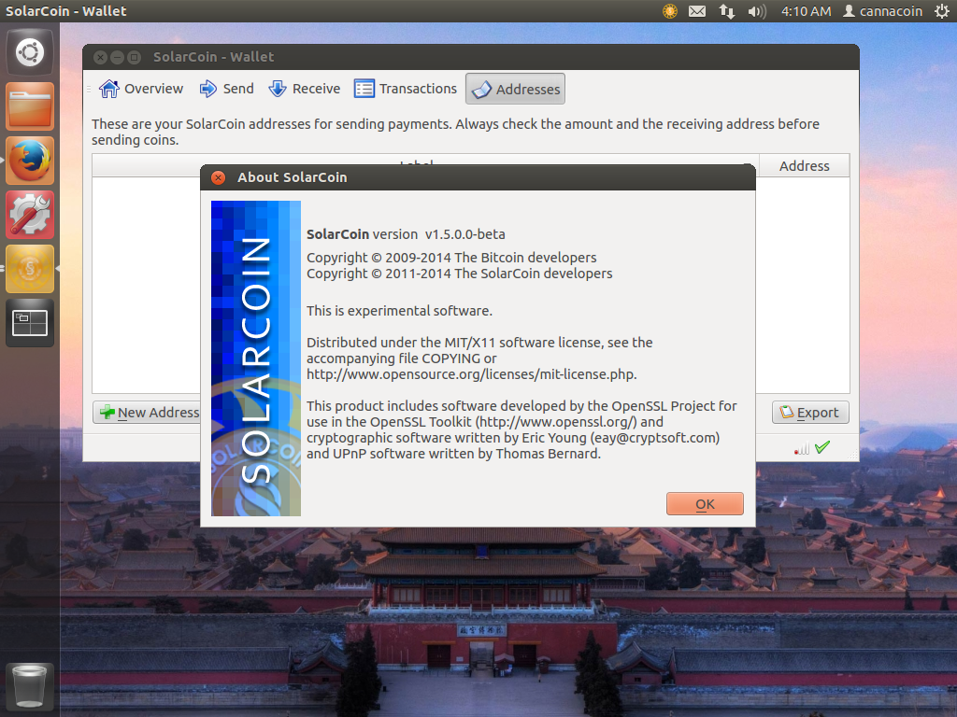Image resolution: width=957 pixels, height=717 pixels.
Task: Maximize the SolarCoin Wallet window
Action: [134, 57]
